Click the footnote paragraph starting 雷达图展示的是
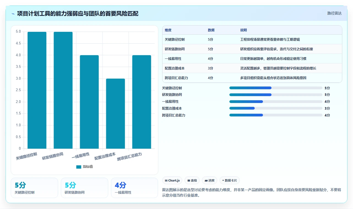Screen dimensions: 353x209 252,193
